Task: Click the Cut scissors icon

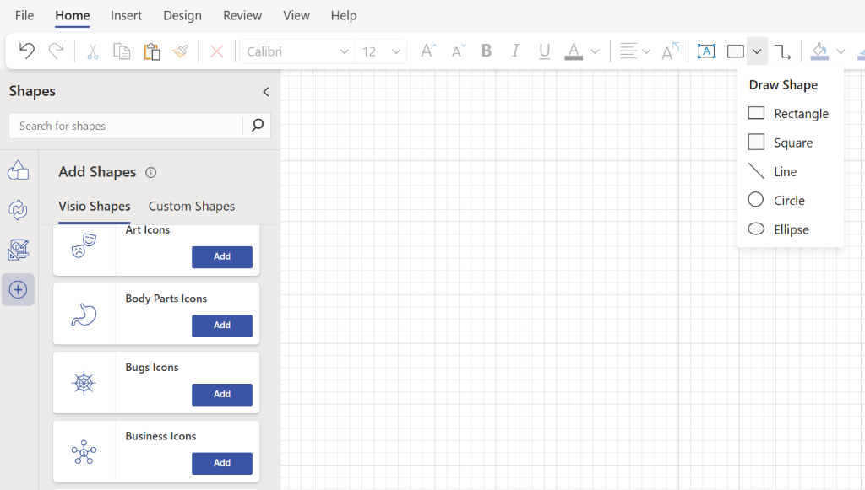Action: (x=93, y=51)
